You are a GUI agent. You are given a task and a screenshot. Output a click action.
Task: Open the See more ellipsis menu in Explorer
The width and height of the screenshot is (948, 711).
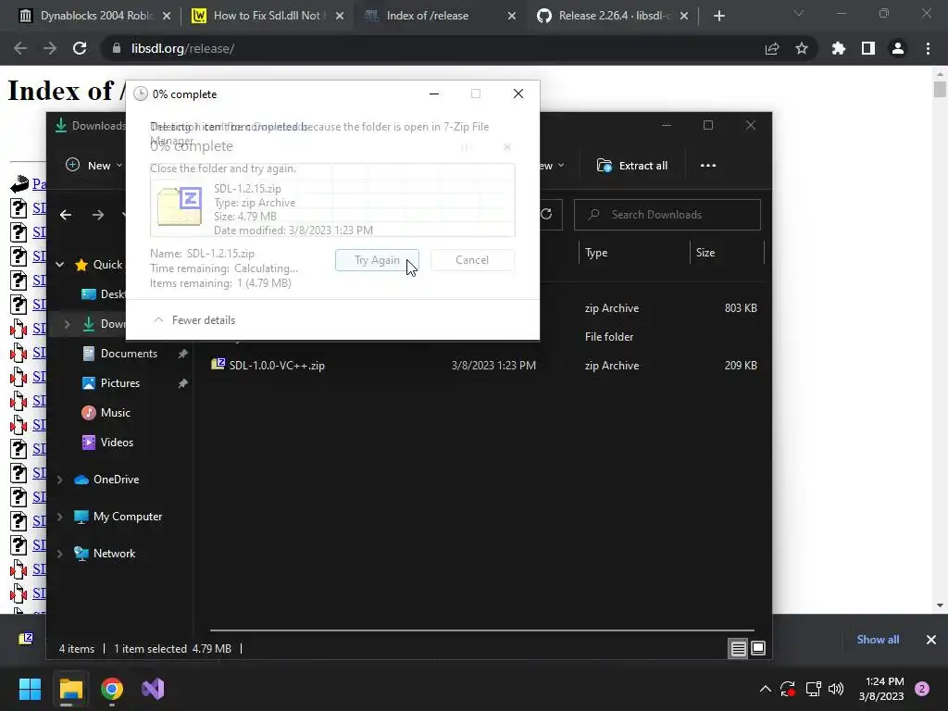(x=708, y=166)
